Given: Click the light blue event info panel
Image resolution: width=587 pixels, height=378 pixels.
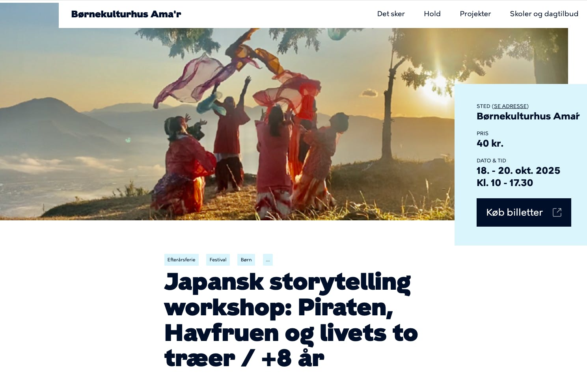Looking at the screenshot, I should pos(520,165).
